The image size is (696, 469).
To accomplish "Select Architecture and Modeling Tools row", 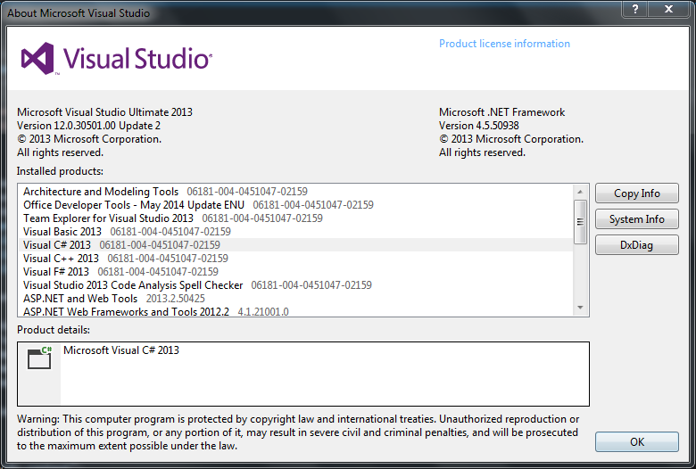I will (x=295, y=192).
